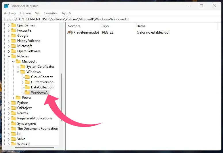Expand the Epic Games key
This screenshot has height=153, width=223.
[x=9, y=26]
